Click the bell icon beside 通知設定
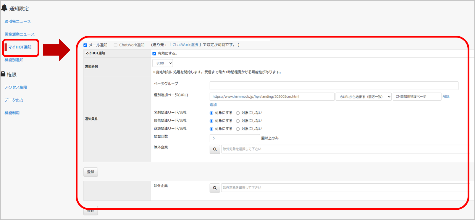This screenshot has width=475, height=220. pos(4,8)
